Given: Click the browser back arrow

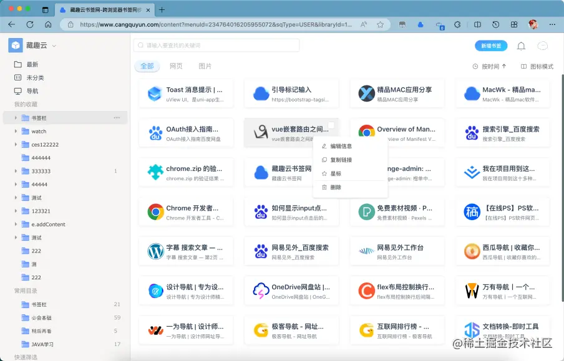Looking at the screenshot, I should click(11, 24).
